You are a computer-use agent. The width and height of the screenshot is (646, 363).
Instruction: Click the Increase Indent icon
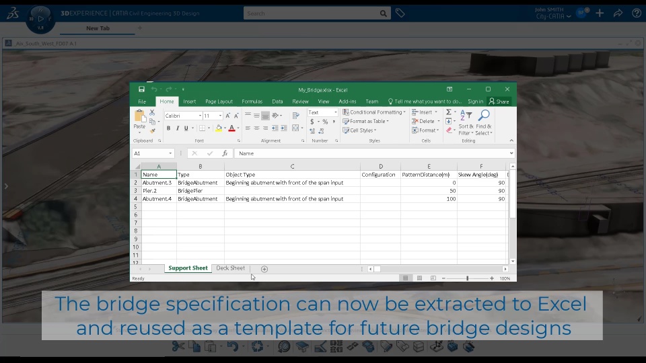click(284, 128)
